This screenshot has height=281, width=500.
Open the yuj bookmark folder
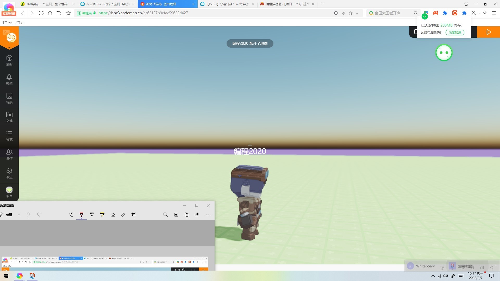[8, 22]
